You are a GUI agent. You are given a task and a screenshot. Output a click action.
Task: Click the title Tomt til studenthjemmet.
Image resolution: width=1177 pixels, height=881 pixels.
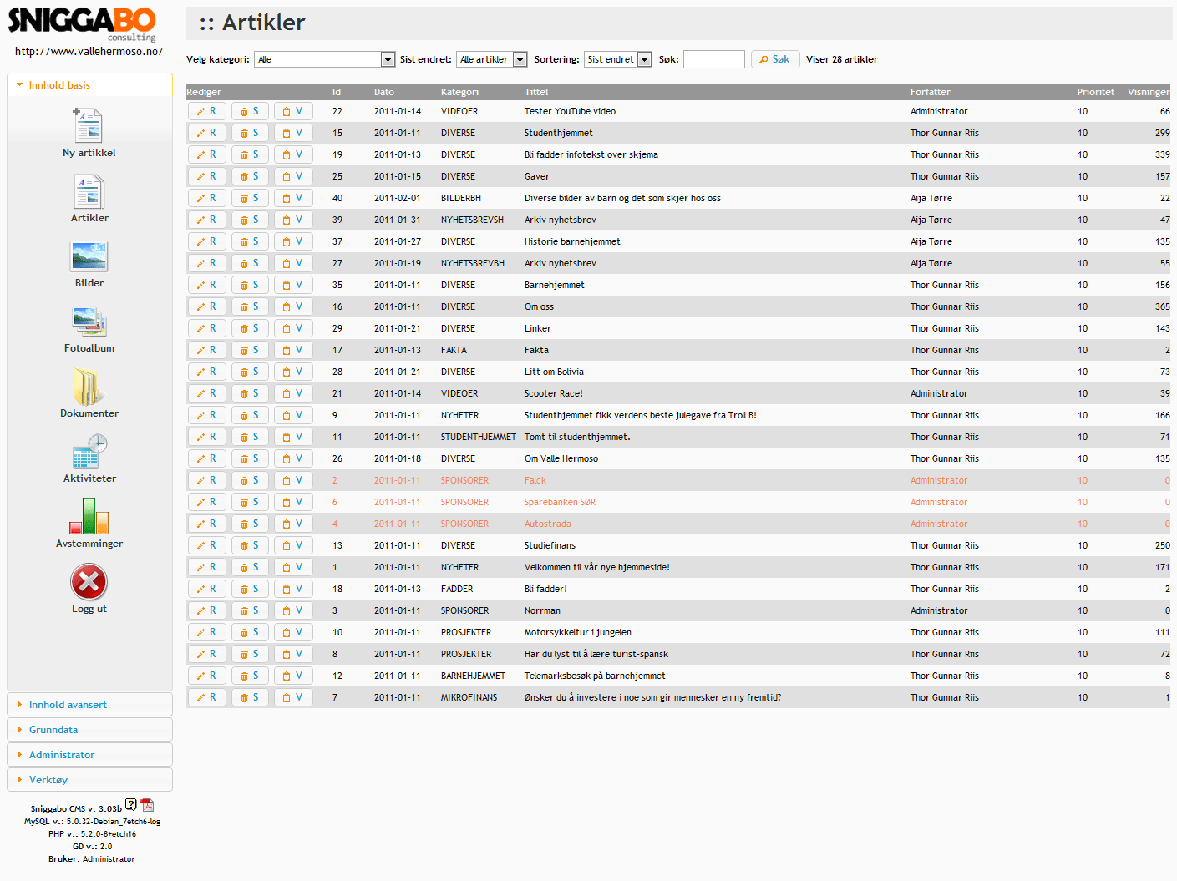tap(577, 437)
